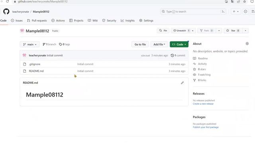Open the Projects tab
Image resolution: width=255 pixels, height=143 pixels.
click(76, 21)
